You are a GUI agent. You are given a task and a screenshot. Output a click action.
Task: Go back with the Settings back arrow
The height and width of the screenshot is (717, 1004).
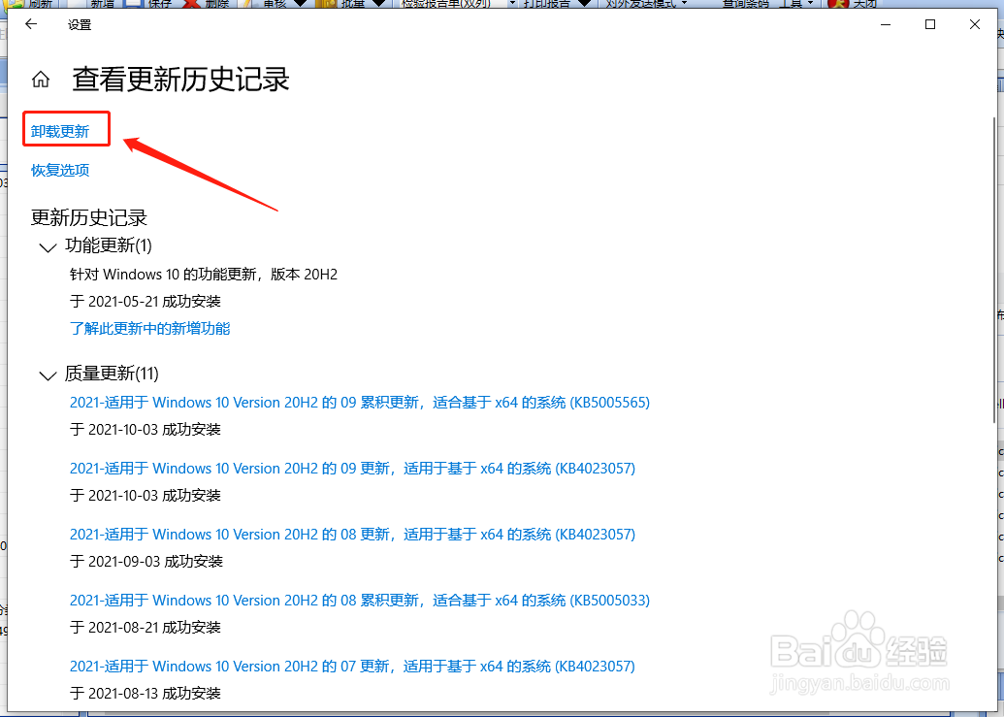click(x=31, y=24)
